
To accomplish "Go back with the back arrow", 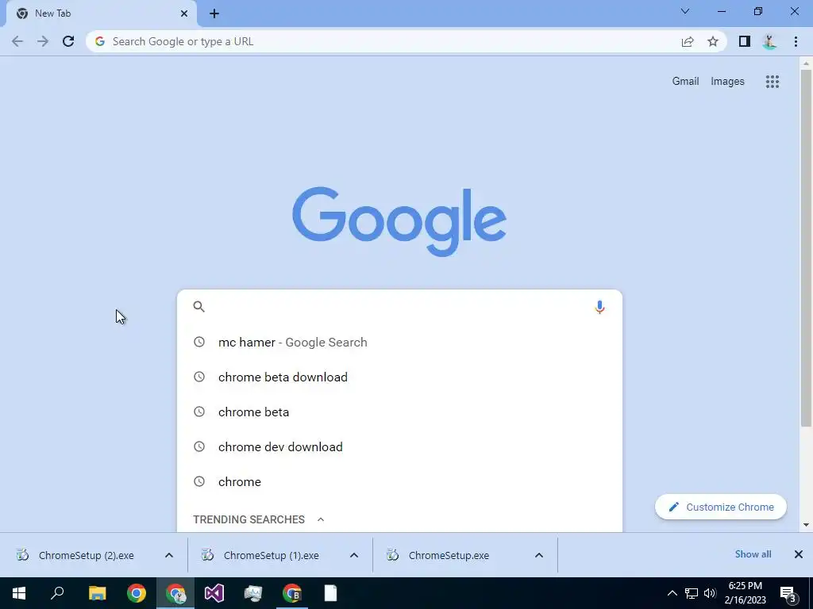I will tap(17, 41).
